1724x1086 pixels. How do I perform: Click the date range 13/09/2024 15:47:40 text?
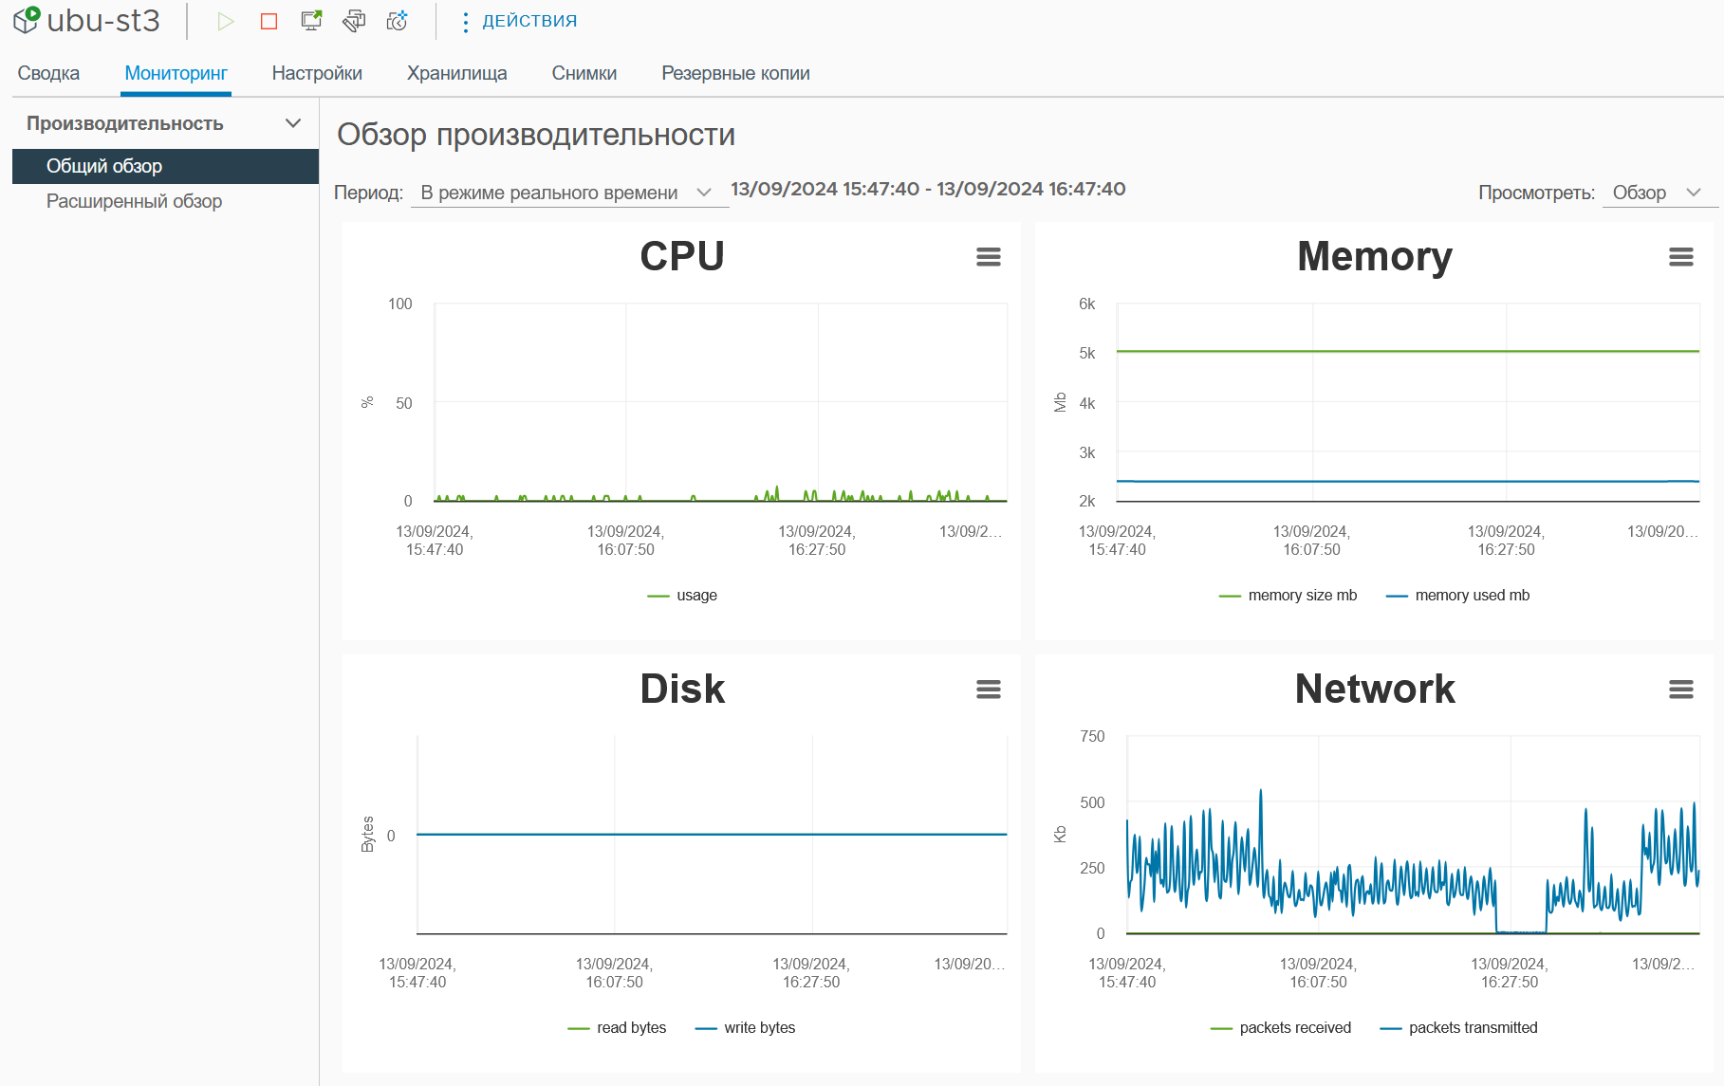(x=928, y=189)
